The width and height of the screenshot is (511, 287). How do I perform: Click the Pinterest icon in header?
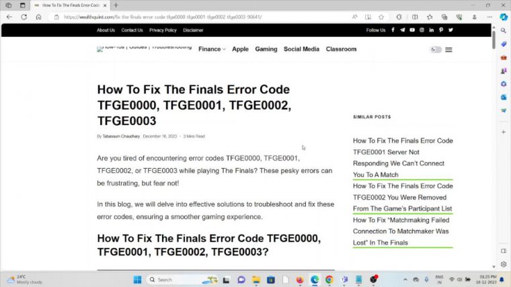[441, 30]
